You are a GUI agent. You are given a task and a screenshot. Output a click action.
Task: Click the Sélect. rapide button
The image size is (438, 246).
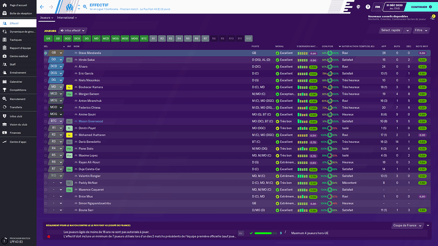coord(393,30)
